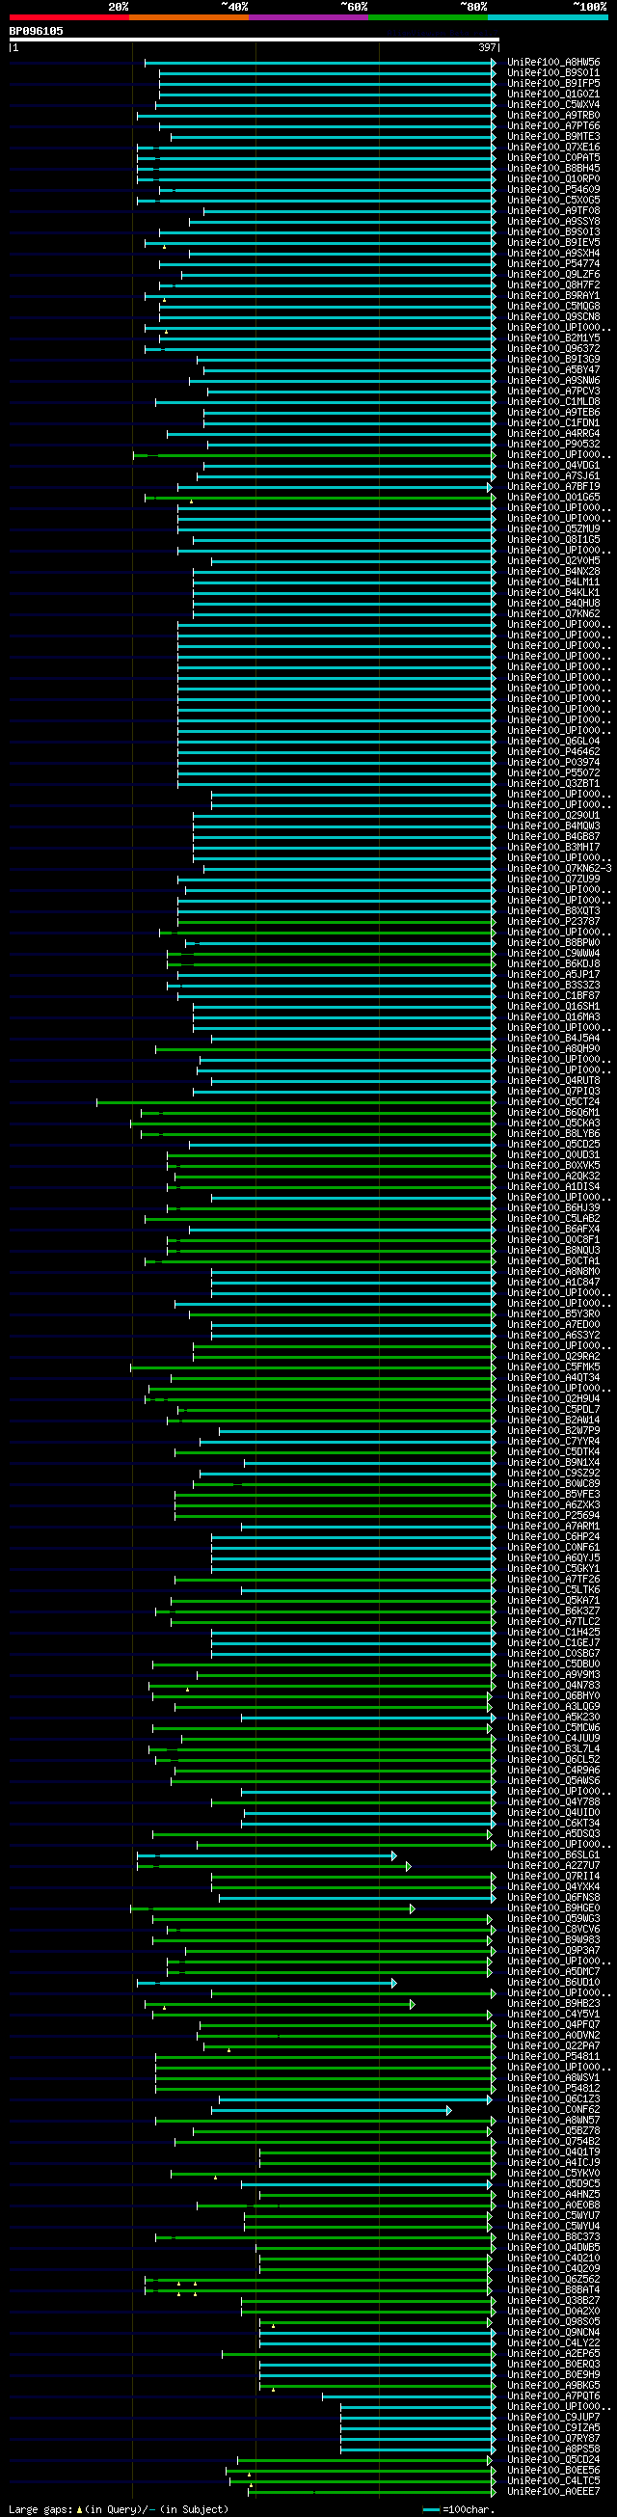
Task: Open hit UniRef100_A9TRB0
Action: point(553,116)
